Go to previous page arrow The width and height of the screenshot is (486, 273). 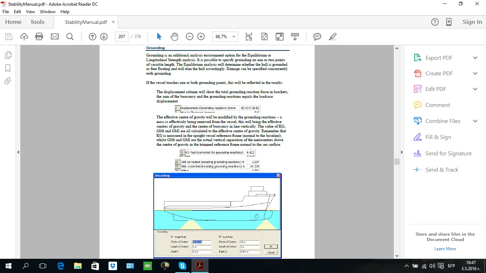pos(93,37)
